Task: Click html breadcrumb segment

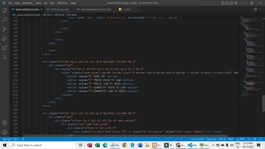Action: (x=49, y=15)
